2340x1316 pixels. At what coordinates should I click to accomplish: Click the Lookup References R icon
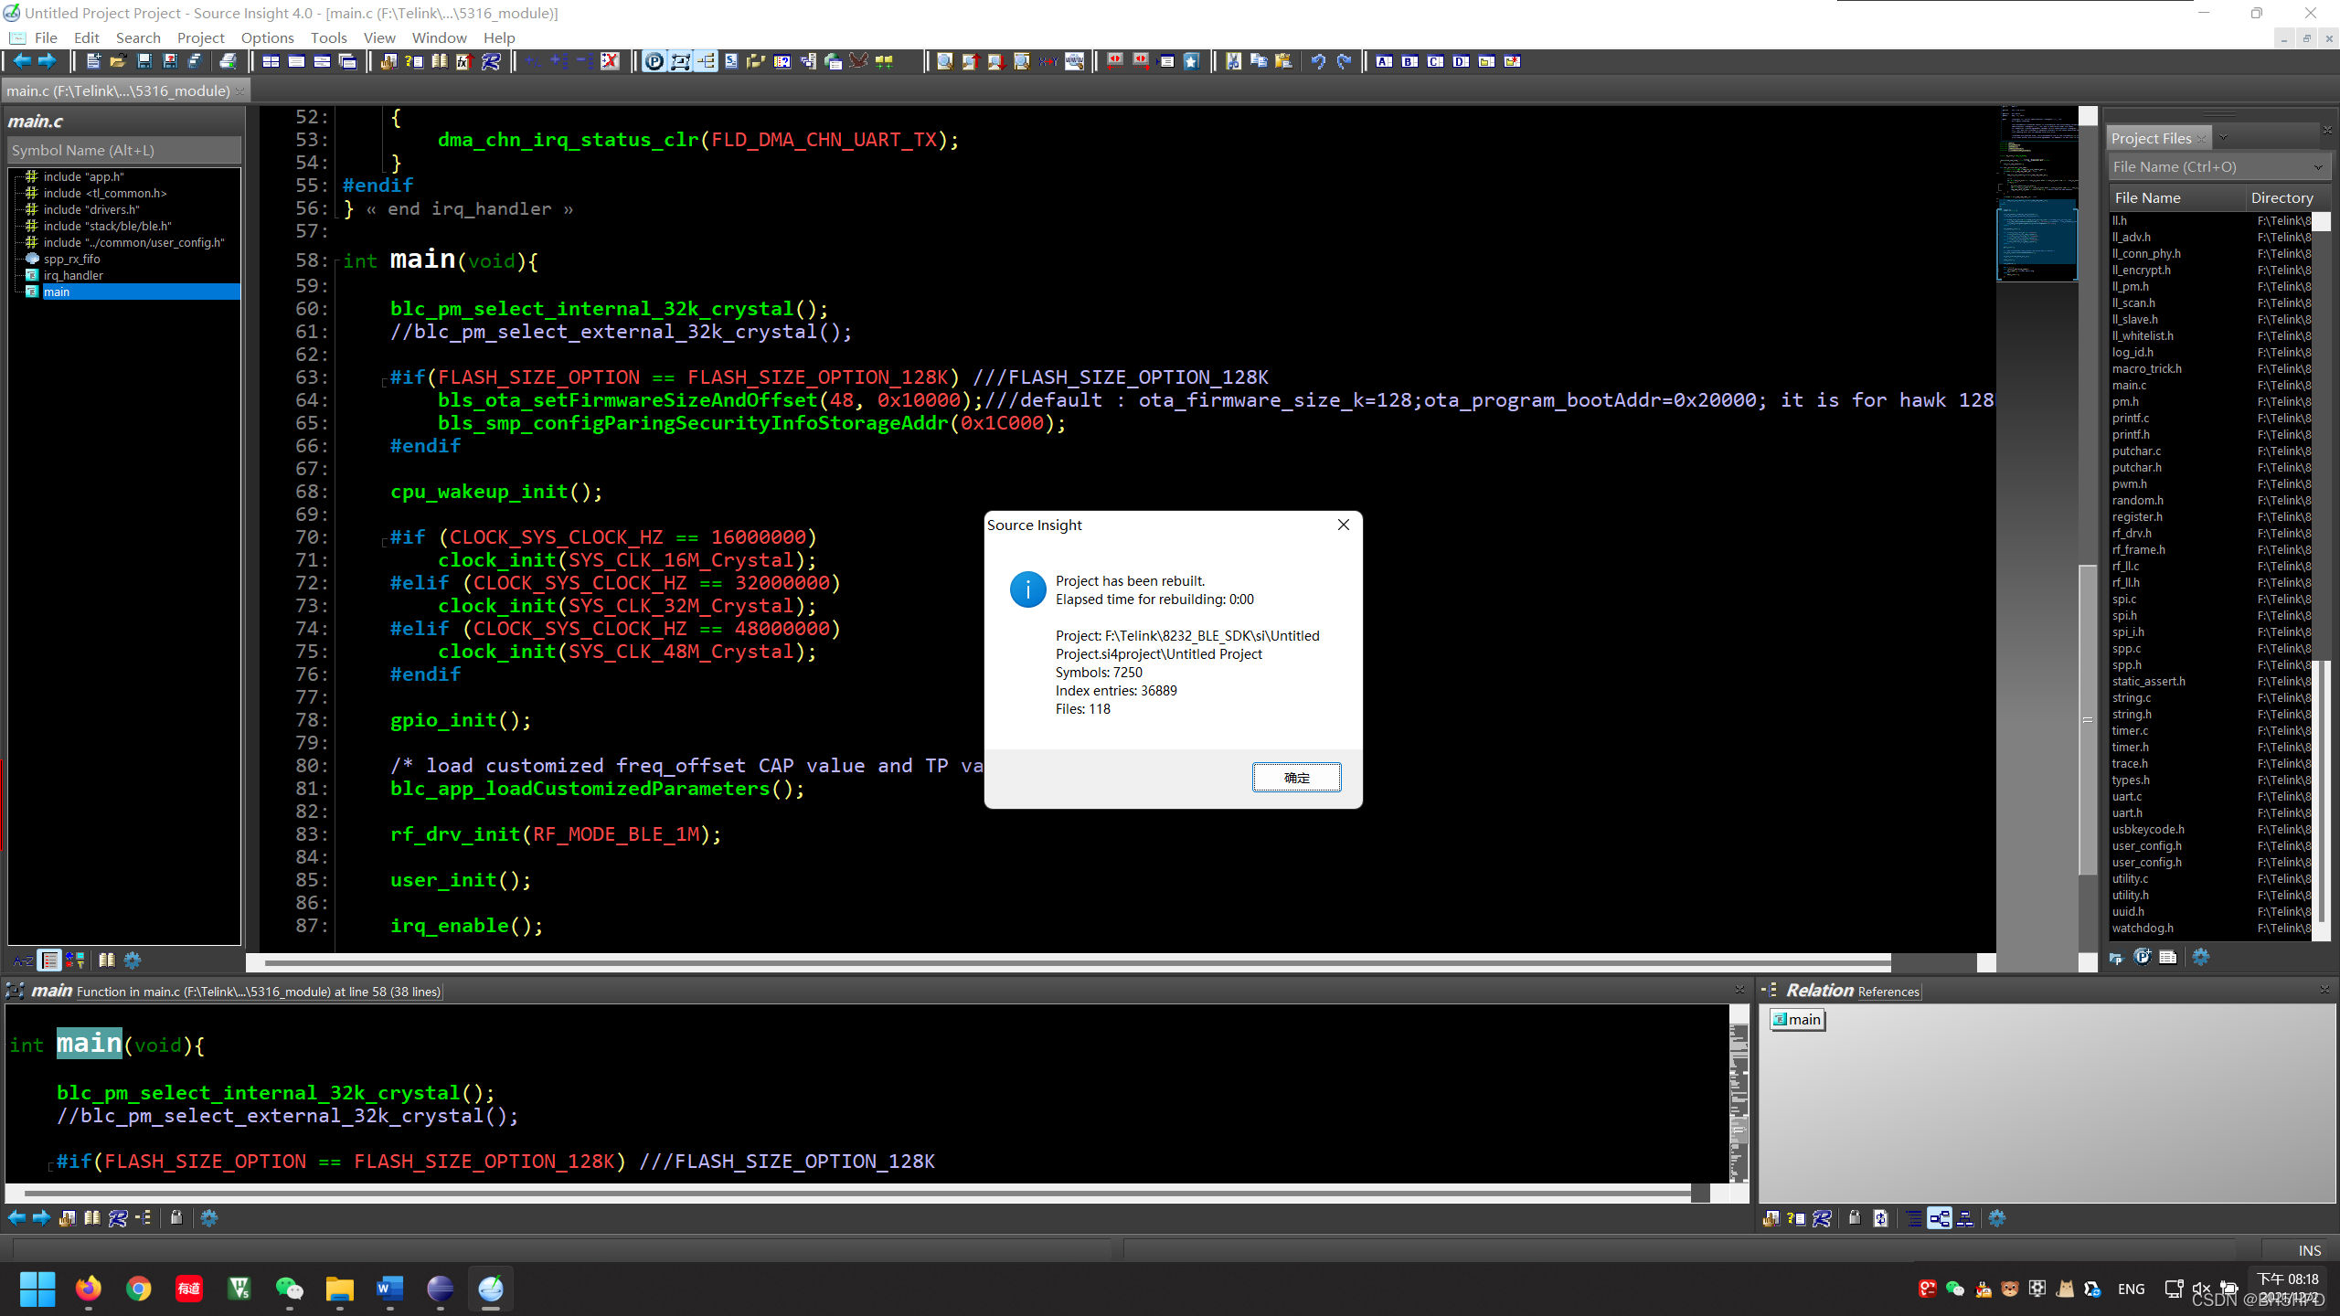(491, 61)
